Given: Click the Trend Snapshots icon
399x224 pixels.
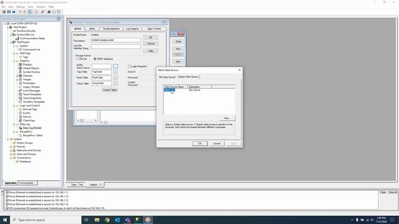Looking at the screenshot, I should click(x=21, y=98).
